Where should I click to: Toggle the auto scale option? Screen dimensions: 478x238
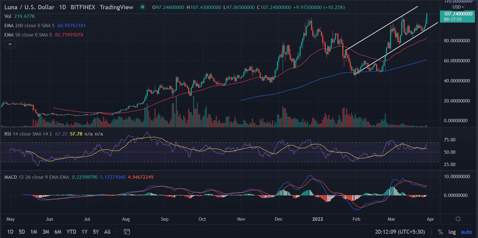pos(467,232)
